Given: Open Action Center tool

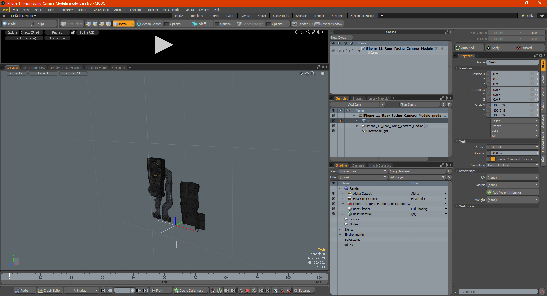Looking at the screenshot, I should click(149, 24).
